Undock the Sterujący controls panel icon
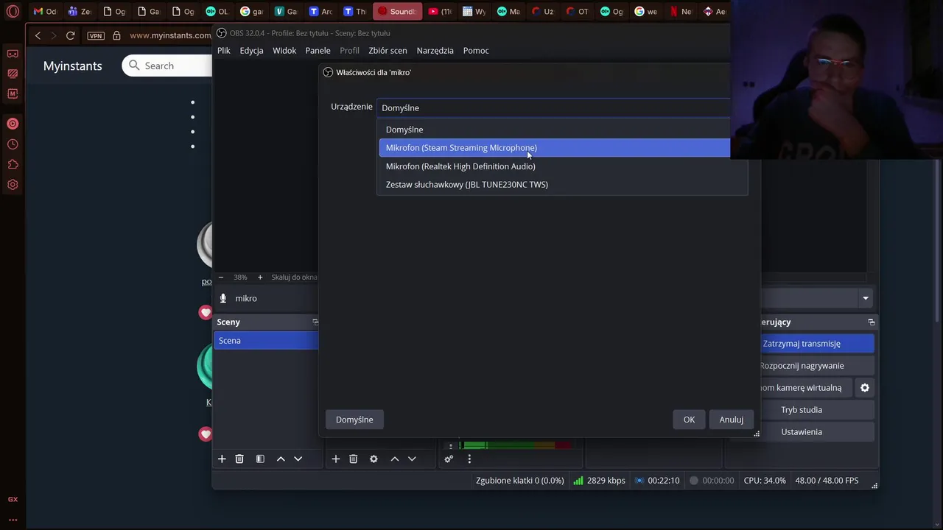This screenshot has width=943, height=530. 872,322
